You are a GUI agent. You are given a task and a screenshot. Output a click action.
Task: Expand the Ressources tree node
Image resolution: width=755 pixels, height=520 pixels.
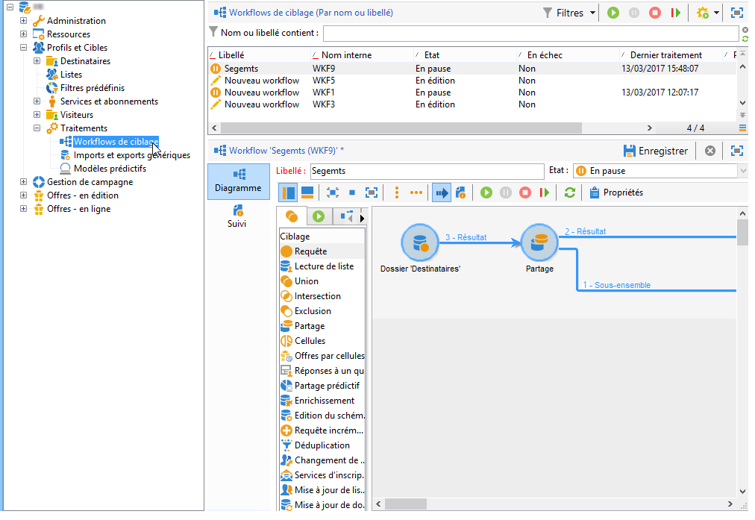pyautogui.click(x=23, y=34)
